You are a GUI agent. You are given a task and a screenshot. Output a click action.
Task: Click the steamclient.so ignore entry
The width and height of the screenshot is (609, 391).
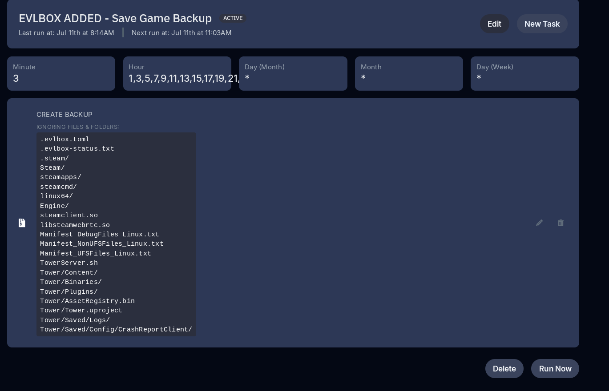[x=69, y=215]
